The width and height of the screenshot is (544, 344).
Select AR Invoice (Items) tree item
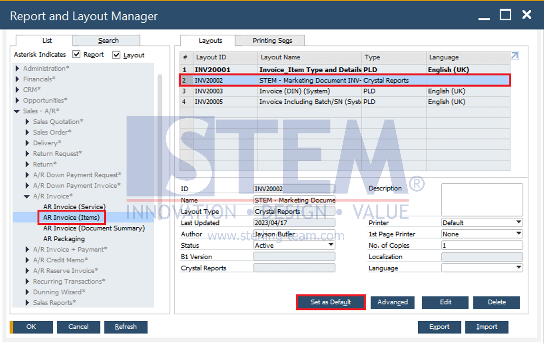pyautogui.click(x=72, y=218)
